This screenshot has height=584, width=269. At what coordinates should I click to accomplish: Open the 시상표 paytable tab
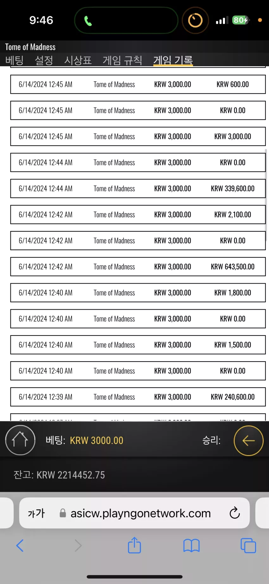pyautogui.click(x=78, y=60)
